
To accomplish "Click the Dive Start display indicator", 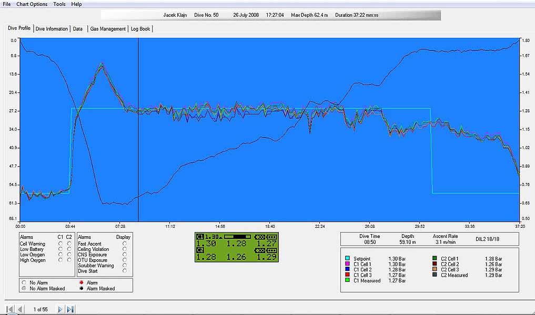I will coord(125,271).
